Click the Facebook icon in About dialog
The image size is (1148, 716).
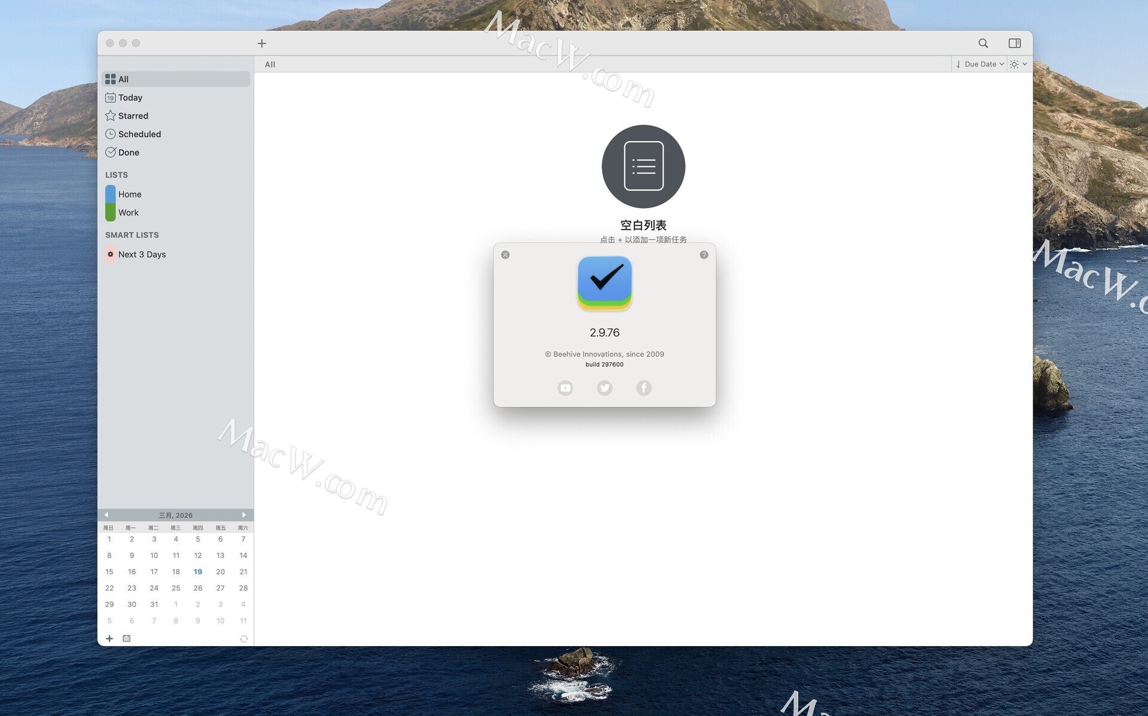(x=643, y=388)
